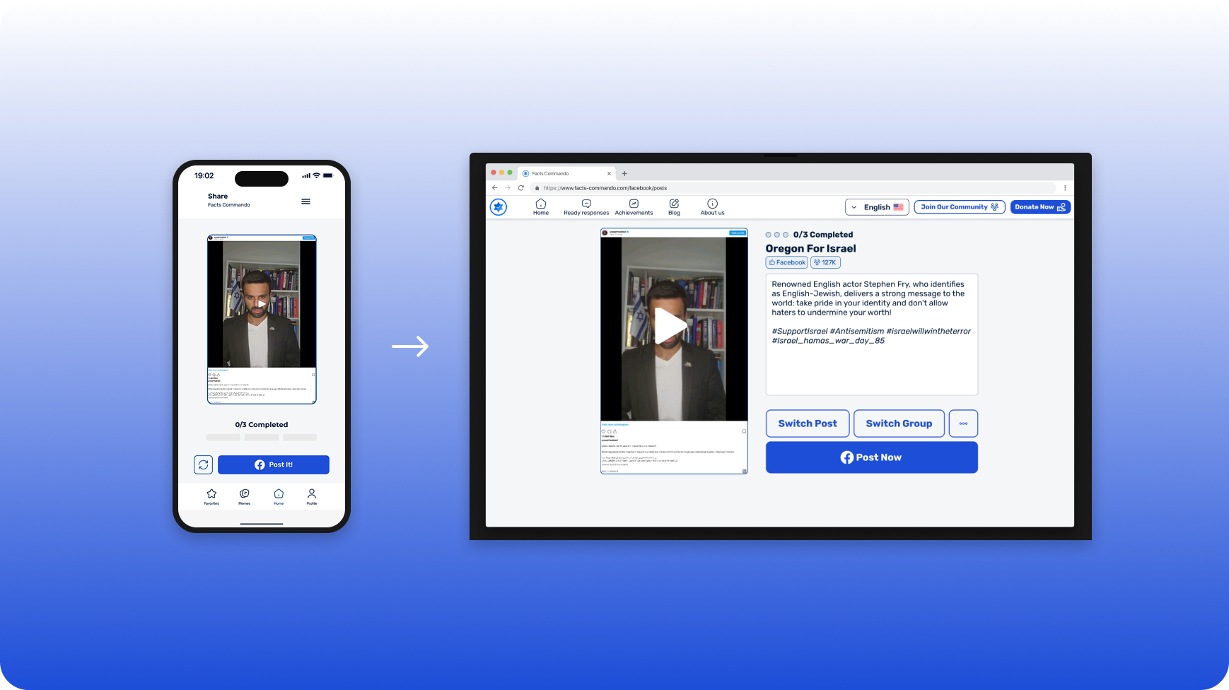Click the Join Our Community button
Viewport: 1229px width, 690px height.
959,207
